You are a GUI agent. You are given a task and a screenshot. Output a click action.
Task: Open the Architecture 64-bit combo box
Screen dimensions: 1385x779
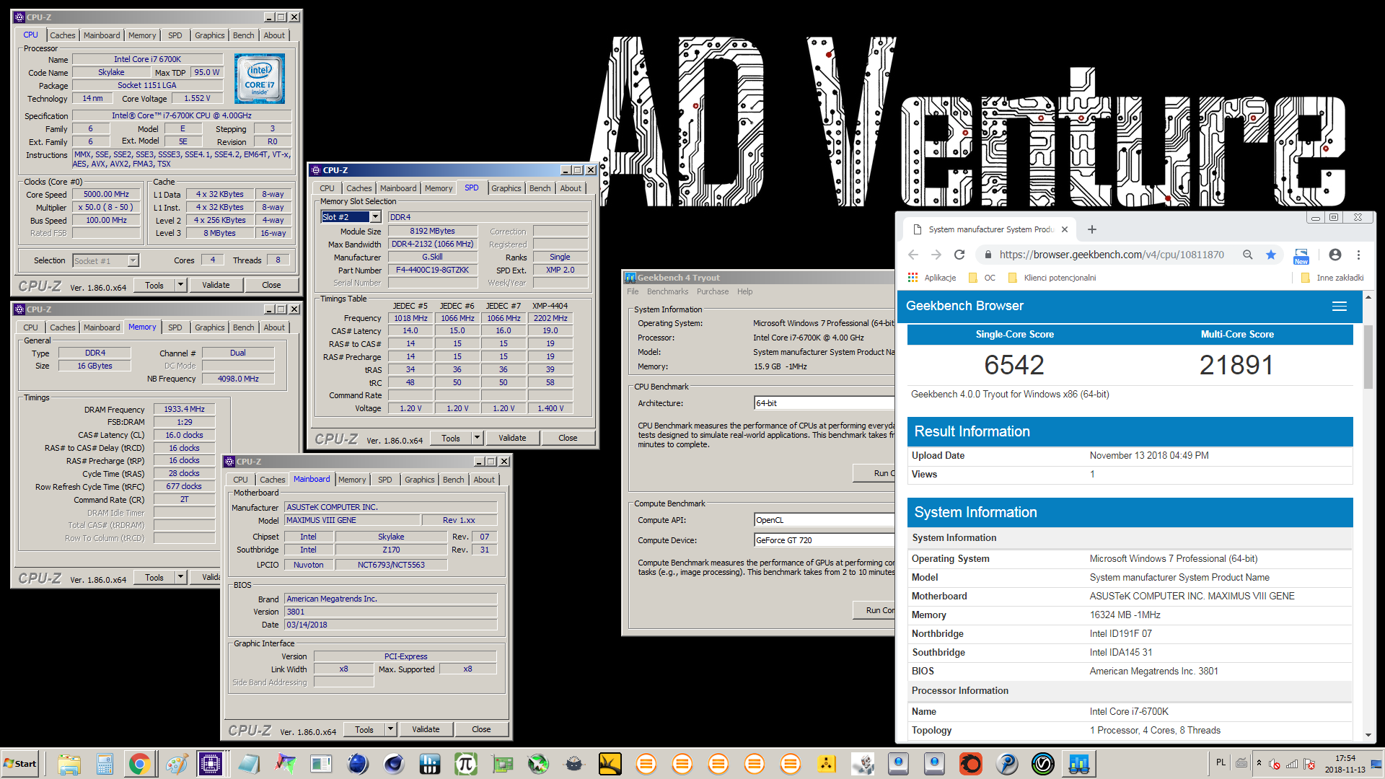click(x=824, y=403)
